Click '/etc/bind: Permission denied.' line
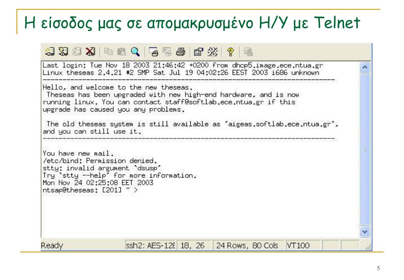This screenshot has height=280, width=404. (x=100, y=161)
